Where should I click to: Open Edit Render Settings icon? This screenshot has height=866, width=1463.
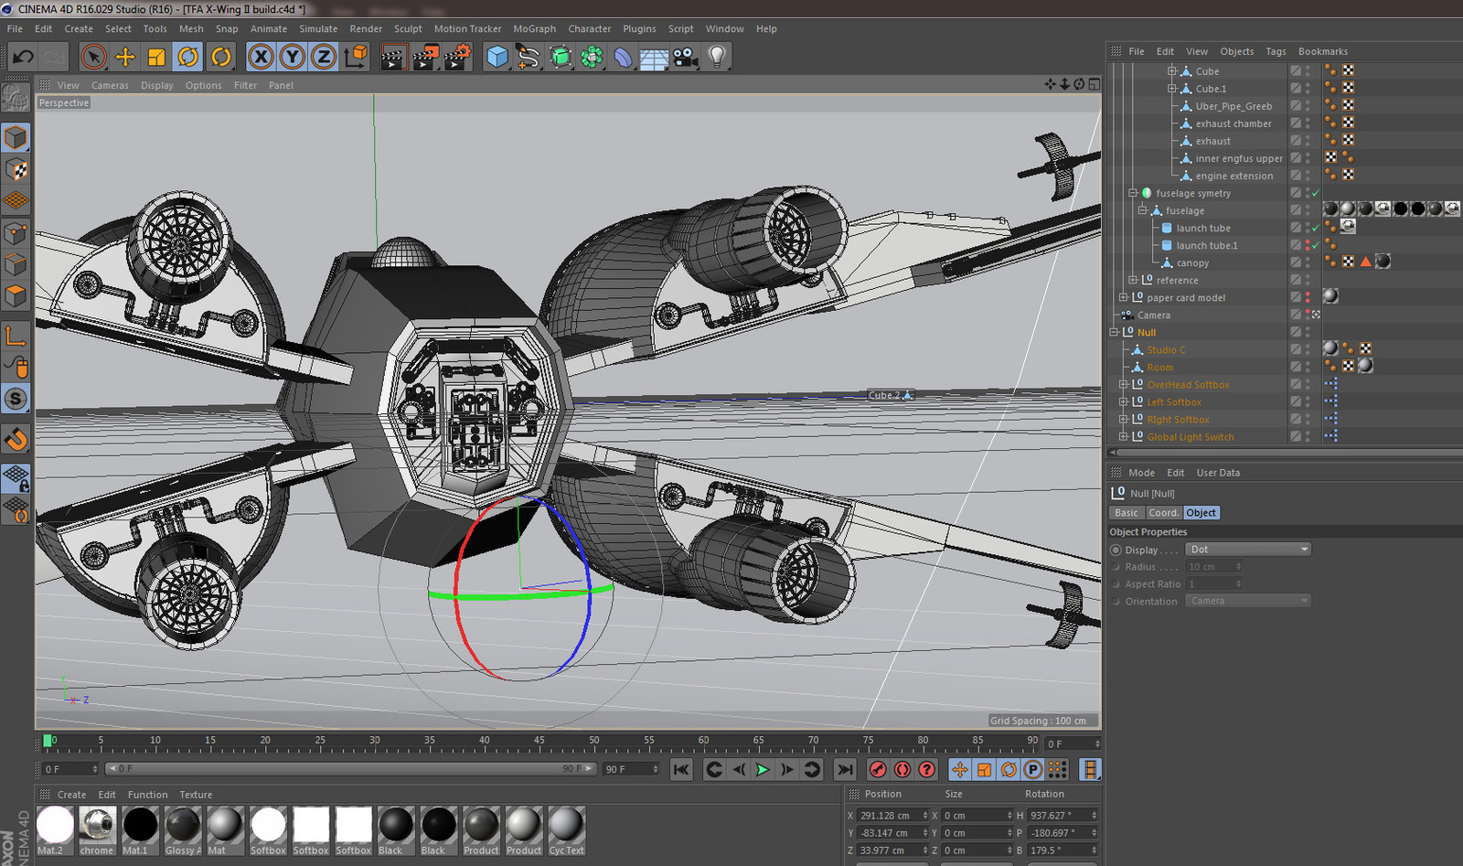coord(456,57)
